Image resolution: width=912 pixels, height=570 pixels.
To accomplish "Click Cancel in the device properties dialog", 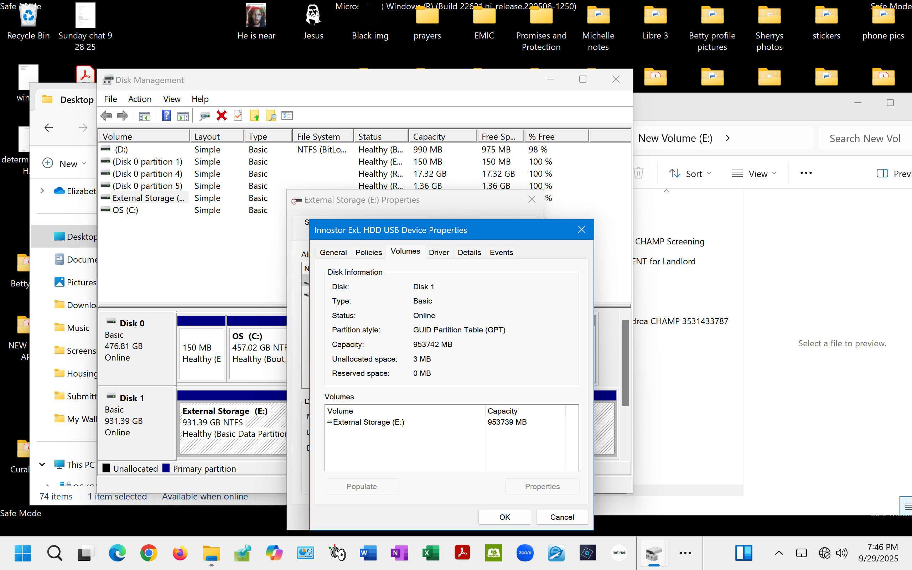I will click(561, 517).
